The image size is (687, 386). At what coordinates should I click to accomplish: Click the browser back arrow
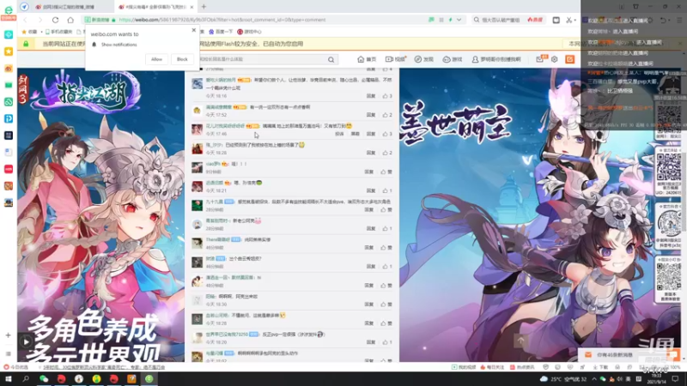(x=26, y=20)
